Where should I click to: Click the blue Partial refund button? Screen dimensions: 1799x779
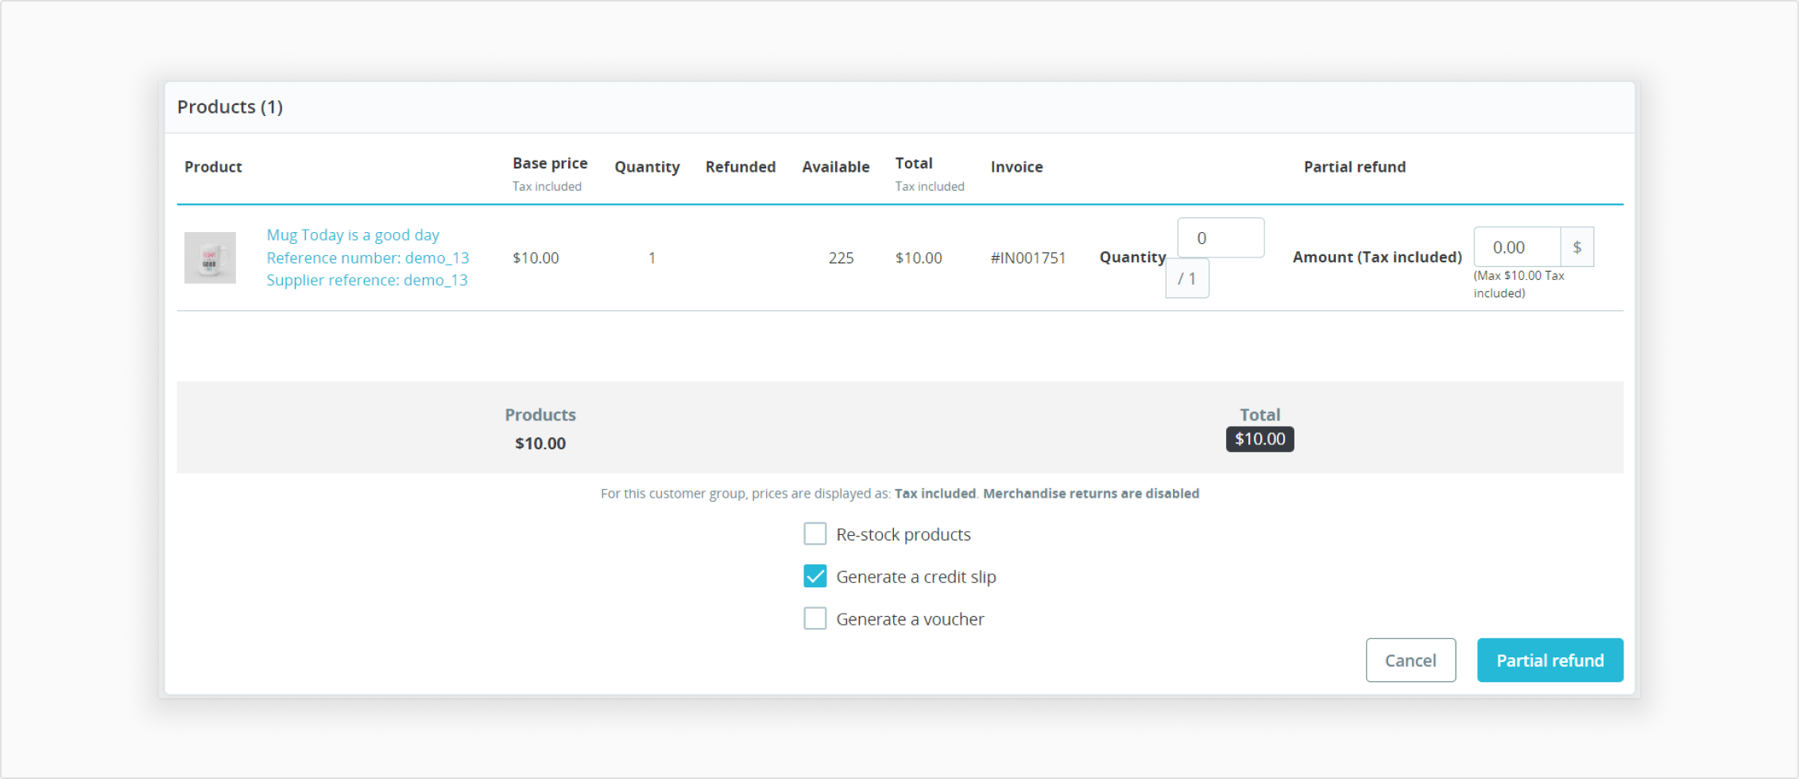click(1549, 660)
